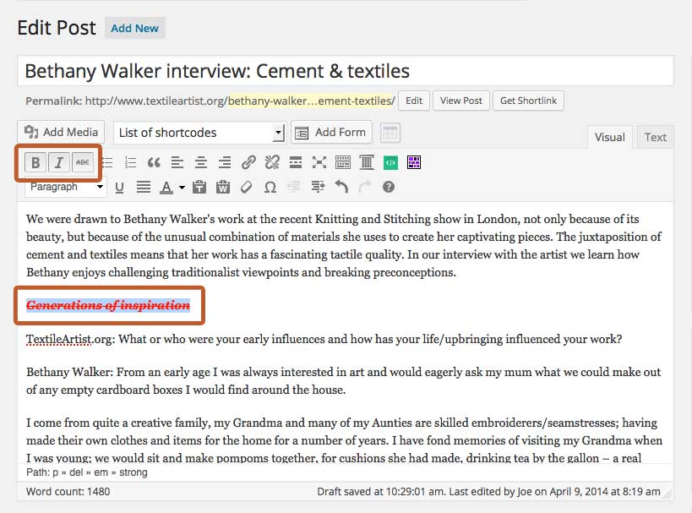Open the Paragraph format dropdown

click(x=66, y=187)
